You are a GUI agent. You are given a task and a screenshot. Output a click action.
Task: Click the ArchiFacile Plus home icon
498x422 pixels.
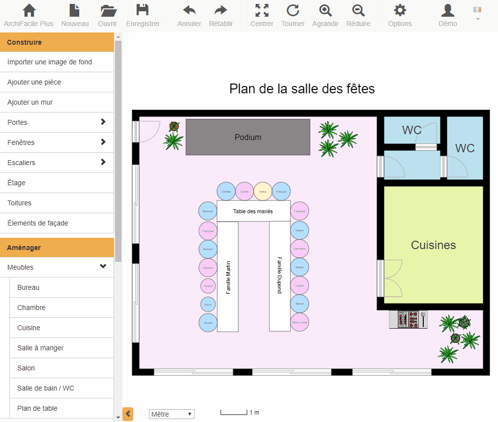(x=29, y=11)
